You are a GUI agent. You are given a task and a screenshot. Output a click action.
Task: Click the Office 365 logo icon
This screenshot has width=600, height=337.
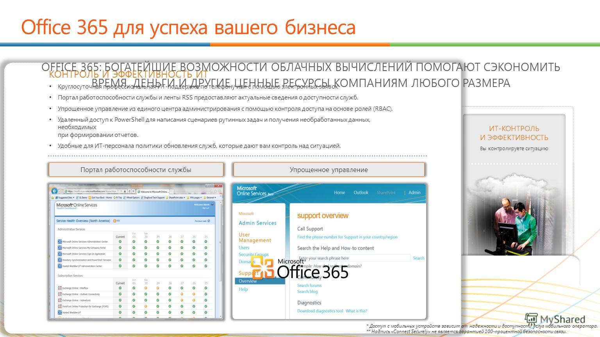coord(262,268)
